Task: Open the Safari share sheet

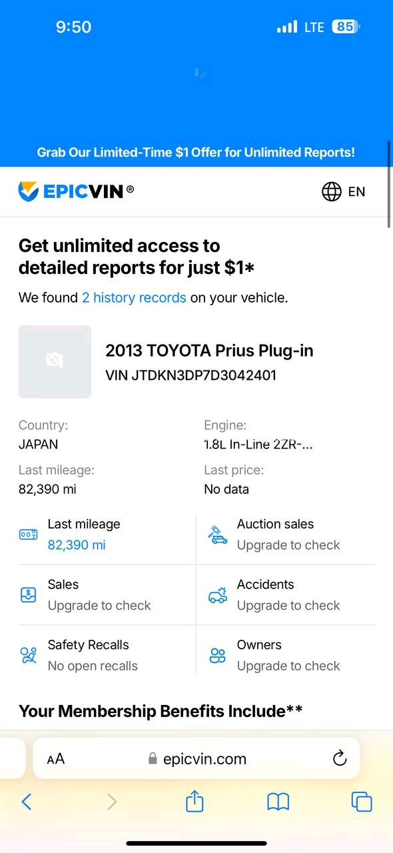Action: (195, 801)
